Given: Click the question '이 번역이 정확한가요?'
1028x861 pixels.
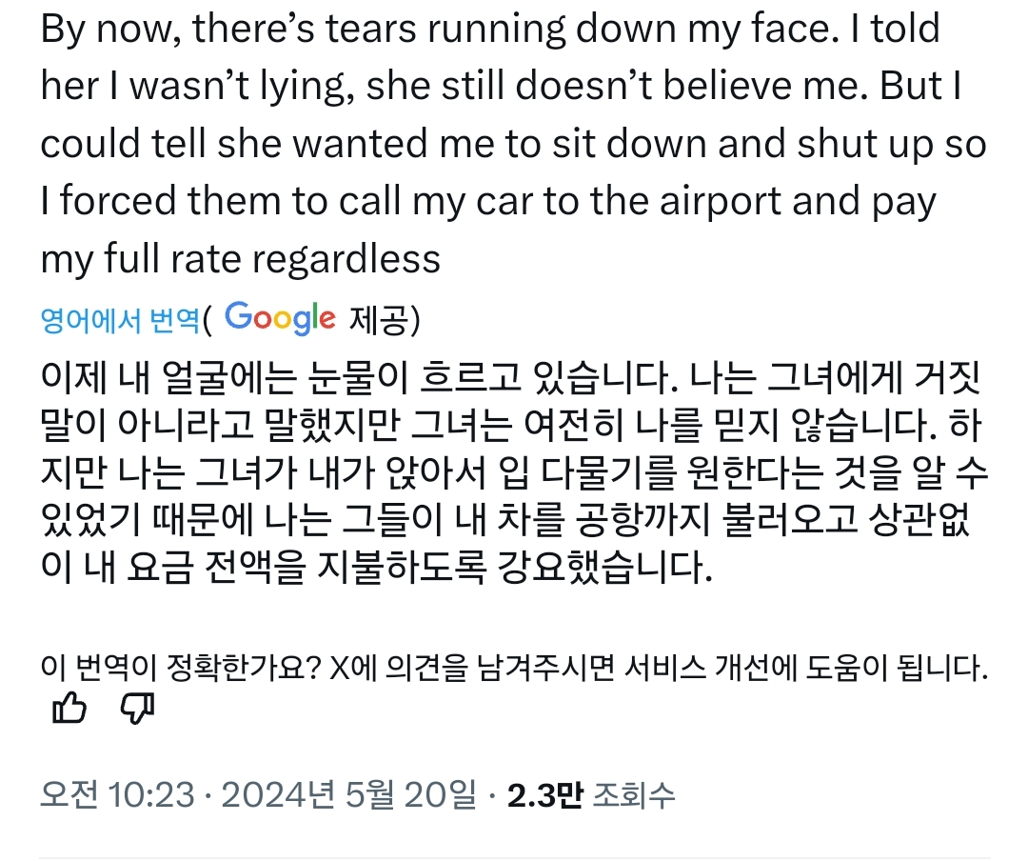Looking at the screenshot, I should 179,668.
